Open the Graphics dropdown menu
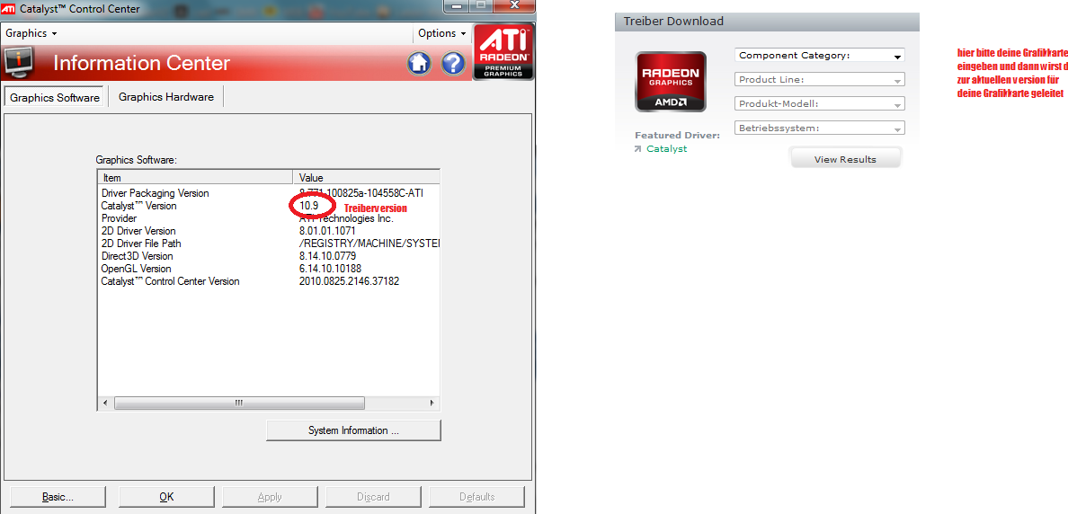This screenshot has height=514, width=1068. tap(31, 32)
